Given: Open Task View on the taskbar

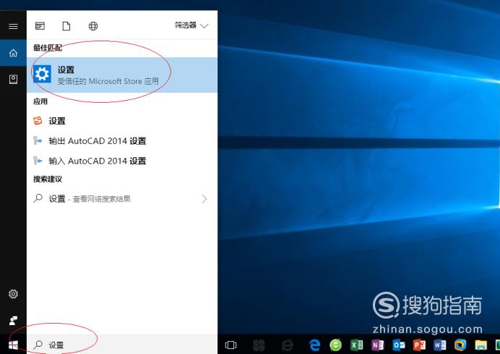Looking at the screenshot, I should [231, 345].
